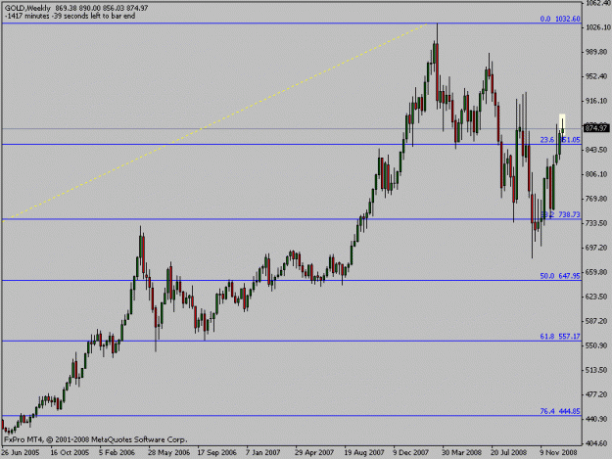Click the 28 May 2006 date label
This screenshot has height=459, width=612.
click(169, 452)
